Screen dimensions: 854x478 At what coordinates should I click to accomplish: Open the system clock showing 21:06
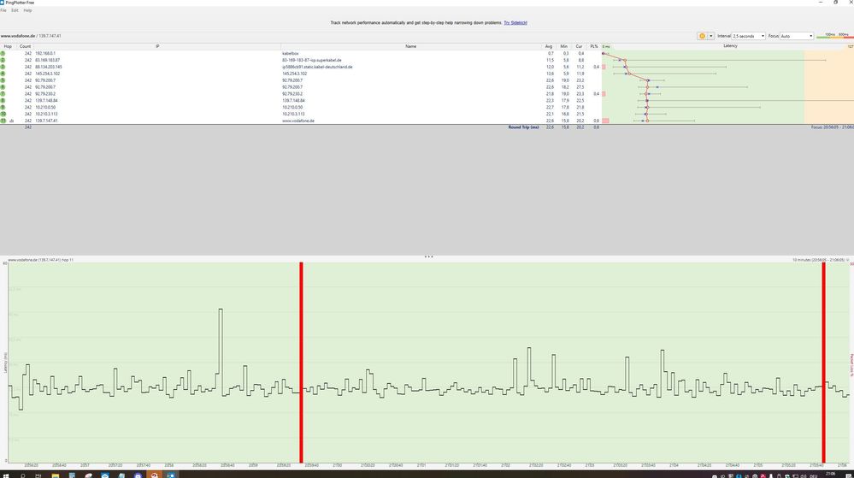click(830, 475)
